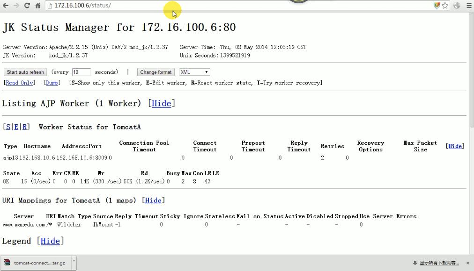Viewport: 474px width, 271px height.
Task: Click the shield extension icon in address bar
Action: coord(437,5)
